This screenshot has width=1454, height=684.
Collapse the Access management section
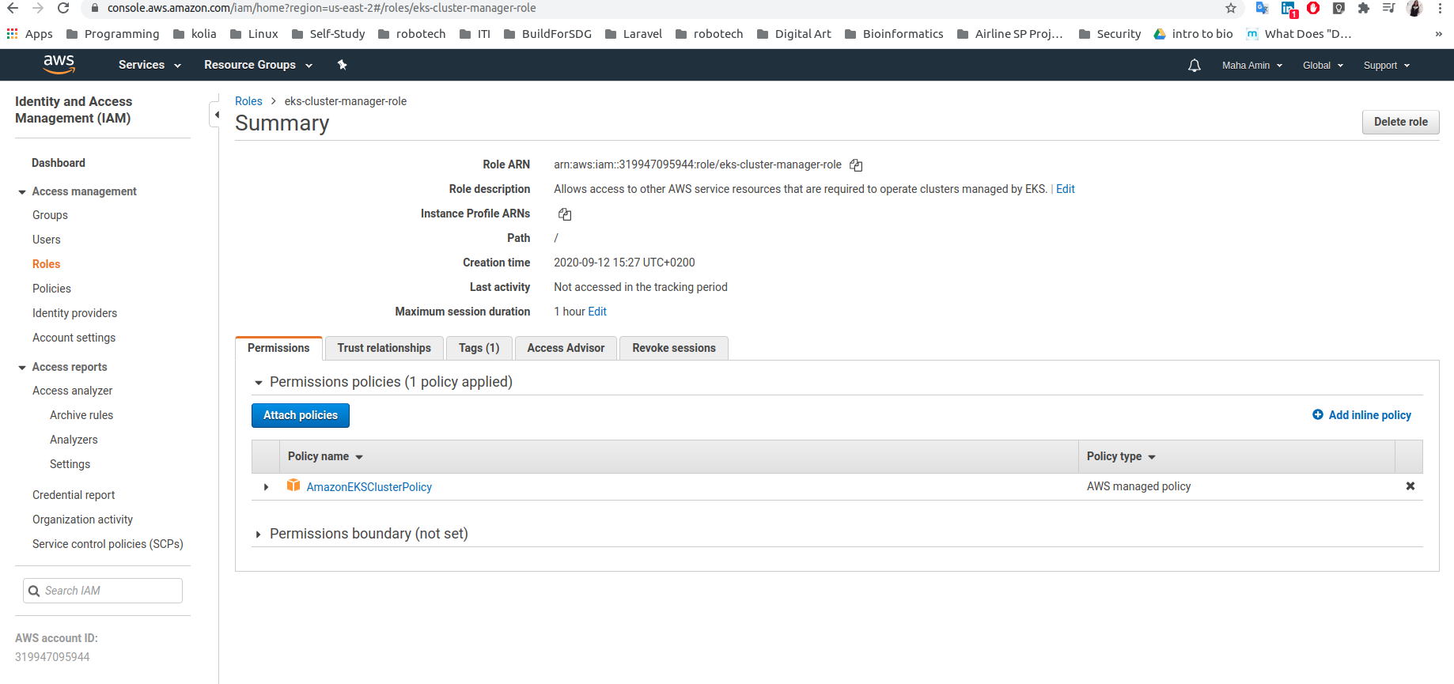tap(22, 192)
